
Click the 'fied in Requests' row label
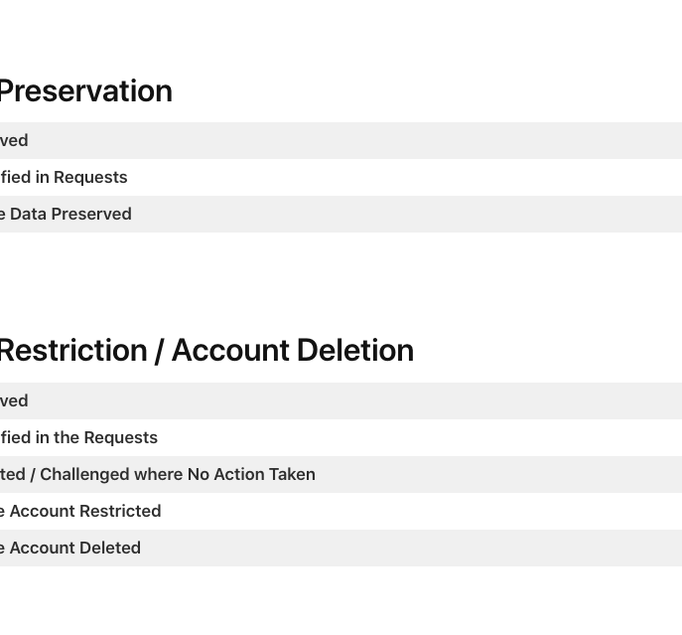click(x=64, y=178)
